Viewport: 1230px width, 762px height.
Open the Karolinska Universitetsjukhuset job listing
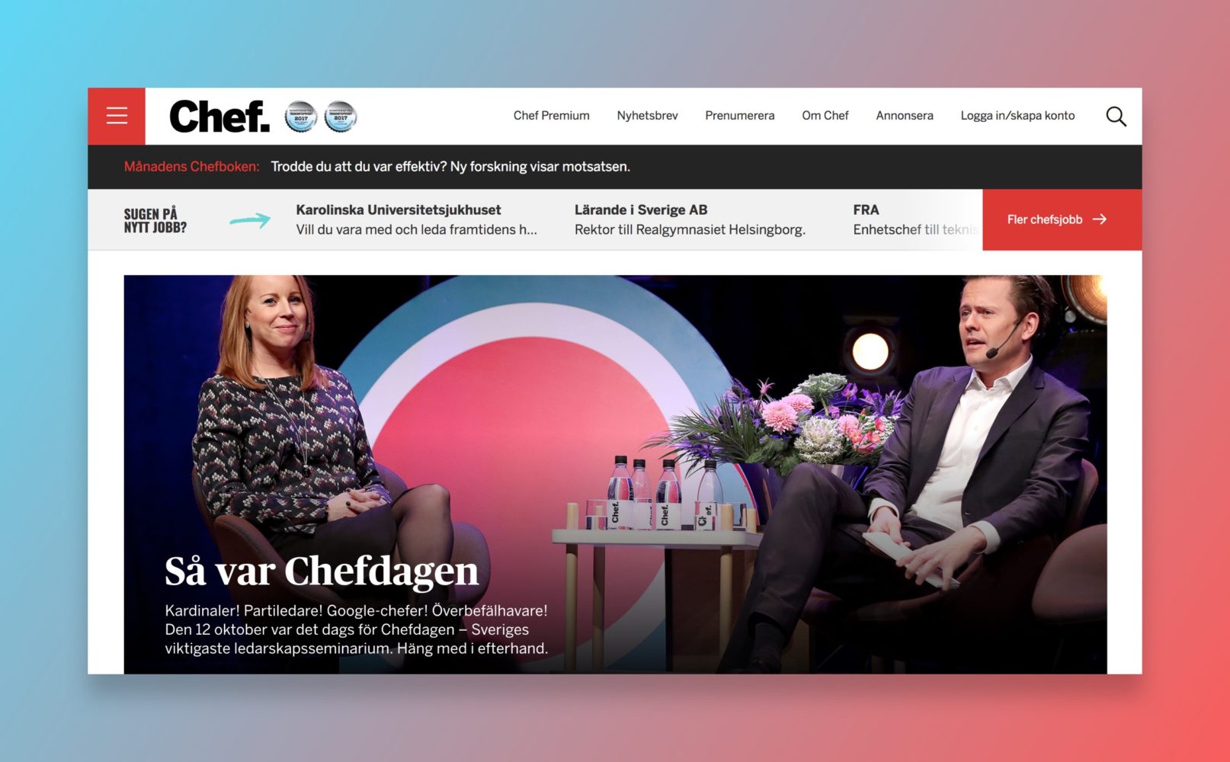(417, 219)
